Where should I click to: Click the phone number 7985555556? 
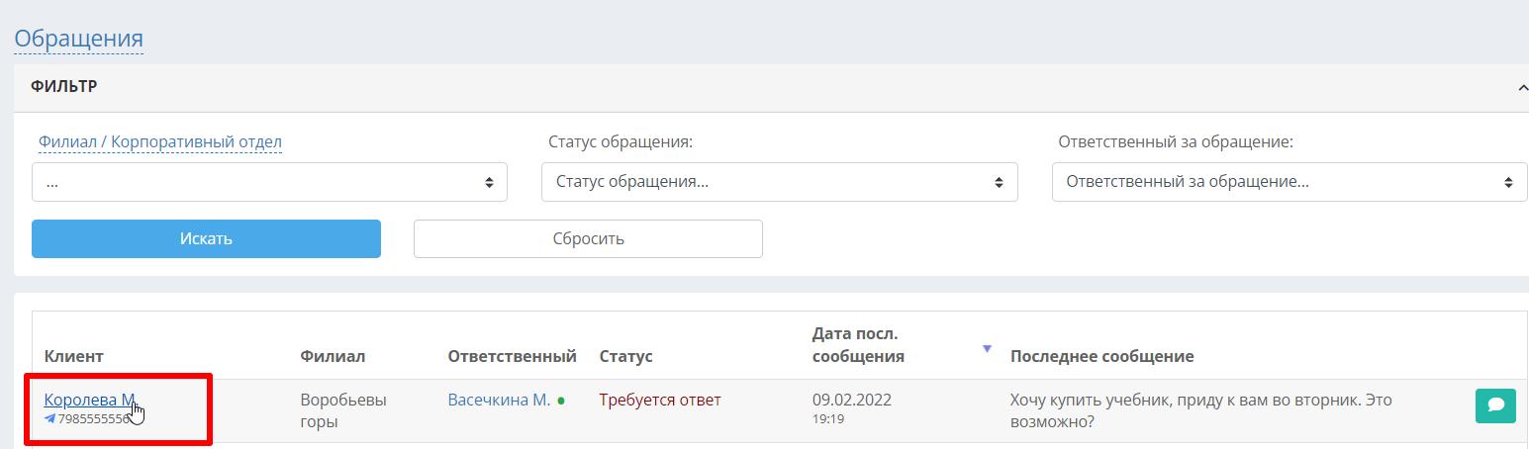[x=94, y=419]
